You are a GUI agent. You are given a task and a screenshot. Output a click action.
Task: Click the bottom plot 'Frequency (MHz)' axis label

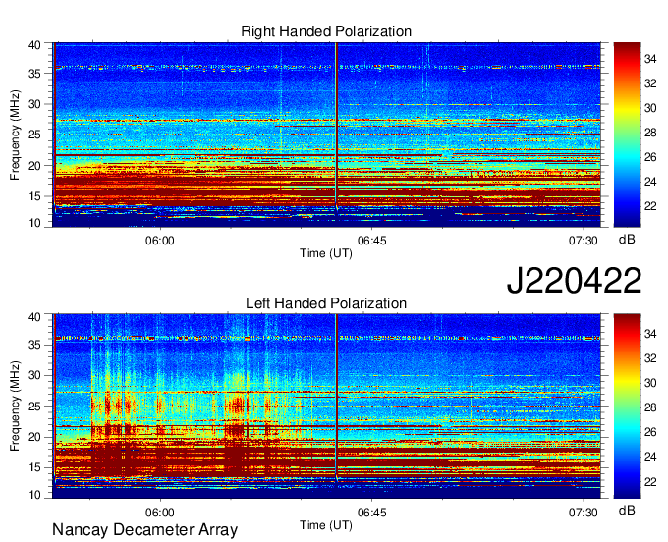click(x=15, y=406)
